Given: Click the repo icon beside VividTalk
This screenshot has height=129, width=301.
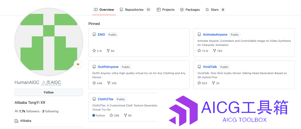Looking at the screenshot, I should point(199,67).
